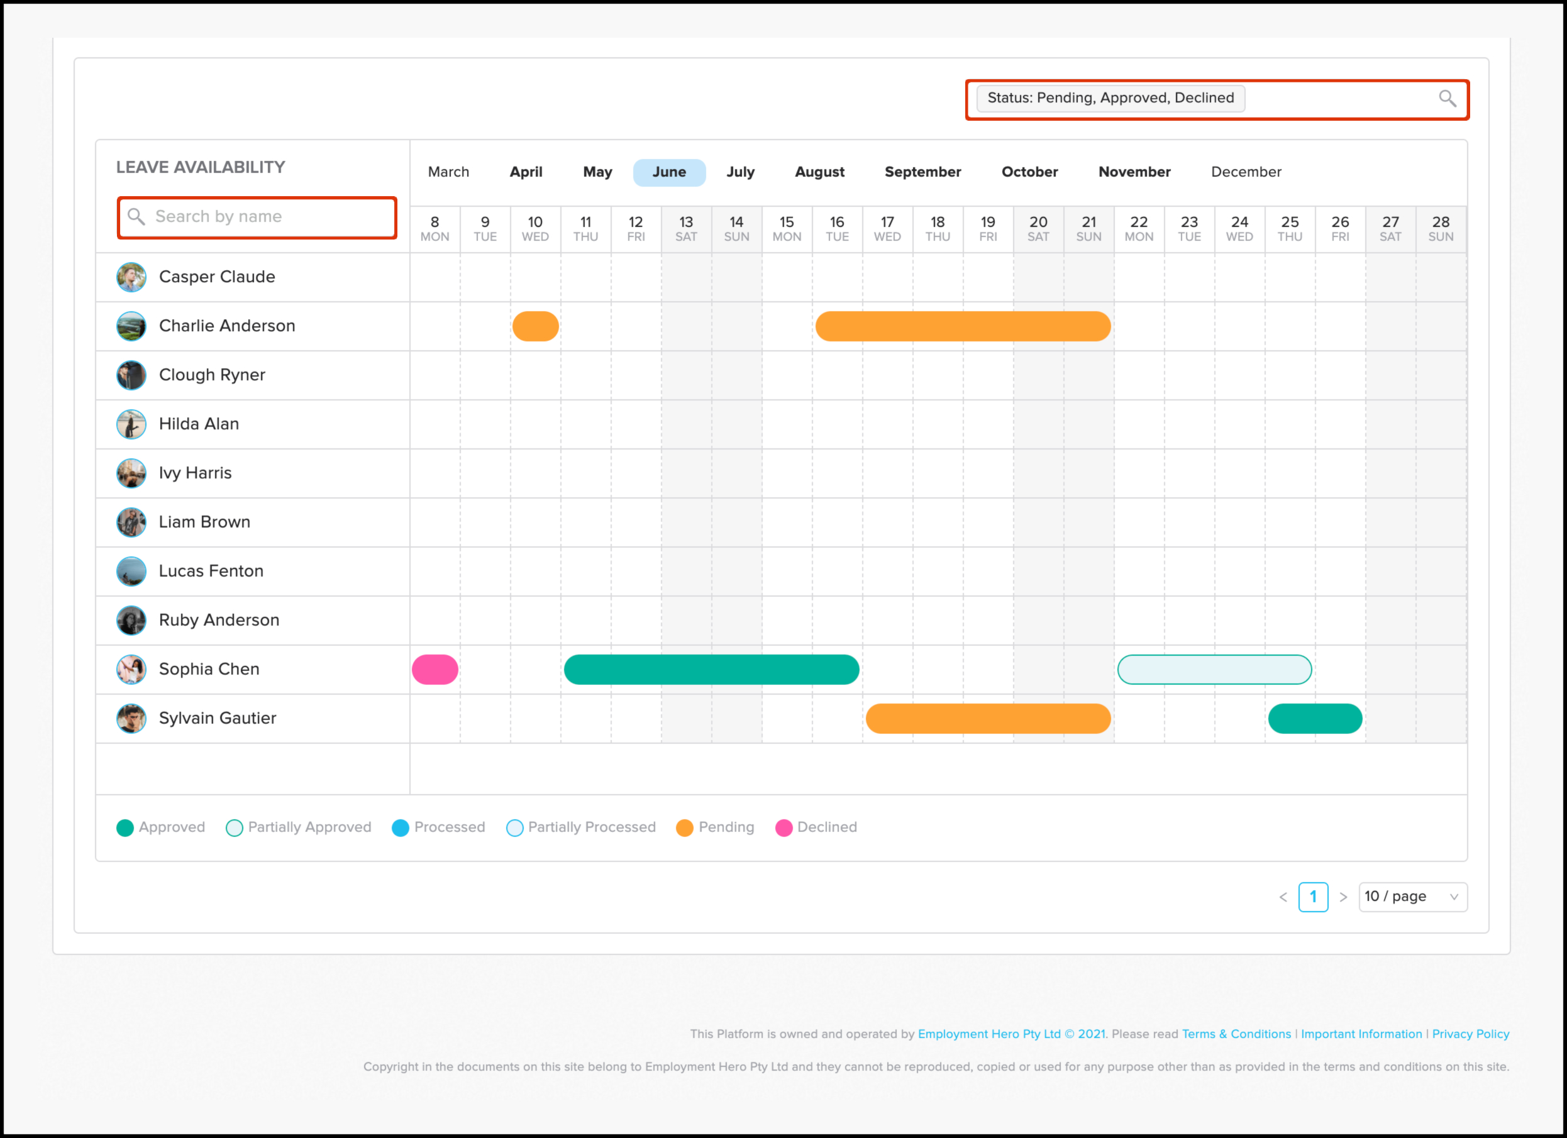The height and width of the screenshot is (1138, 1567).
Task: Click Sylvain Gautier's profile avatar
Action: (x=131, y=719)
